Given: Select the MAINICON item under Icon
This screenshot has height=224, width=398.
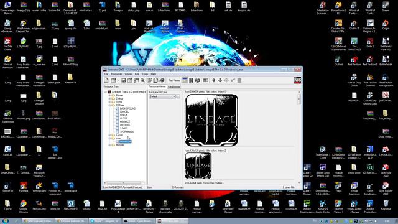Looking at the screenshot, I should [x=126, y=141].
